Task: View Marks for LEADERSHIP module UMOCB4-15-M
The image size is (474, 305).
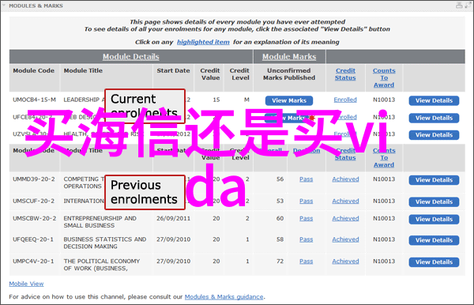Action: click(x=289, y=100)
